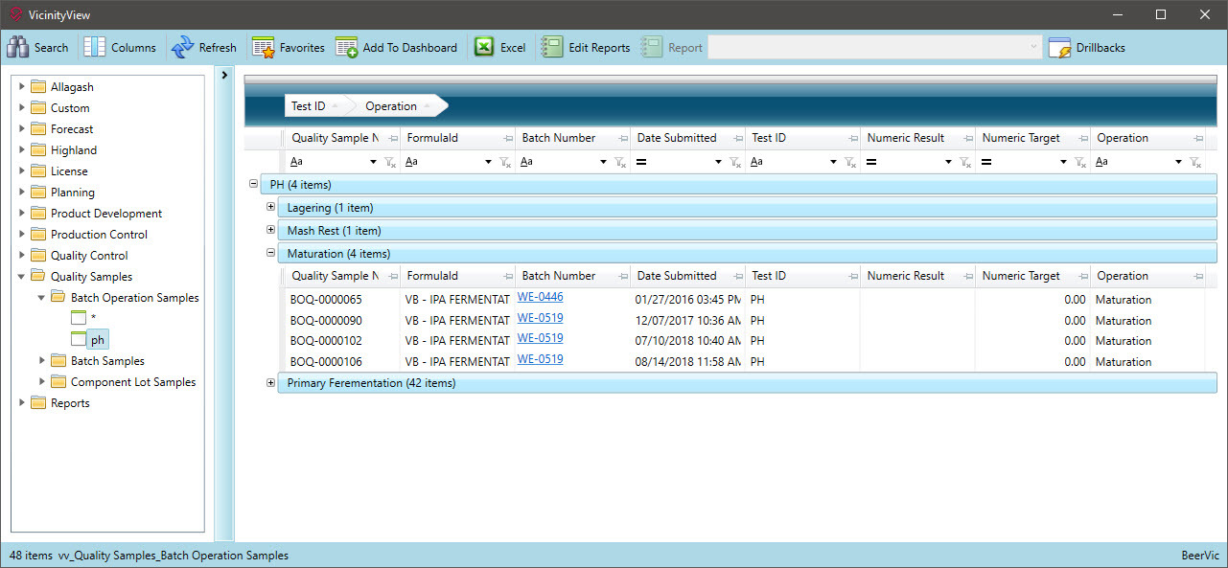
Task: Open WE-0519 link in the BOQ-0000090 row
Action: 540,318
